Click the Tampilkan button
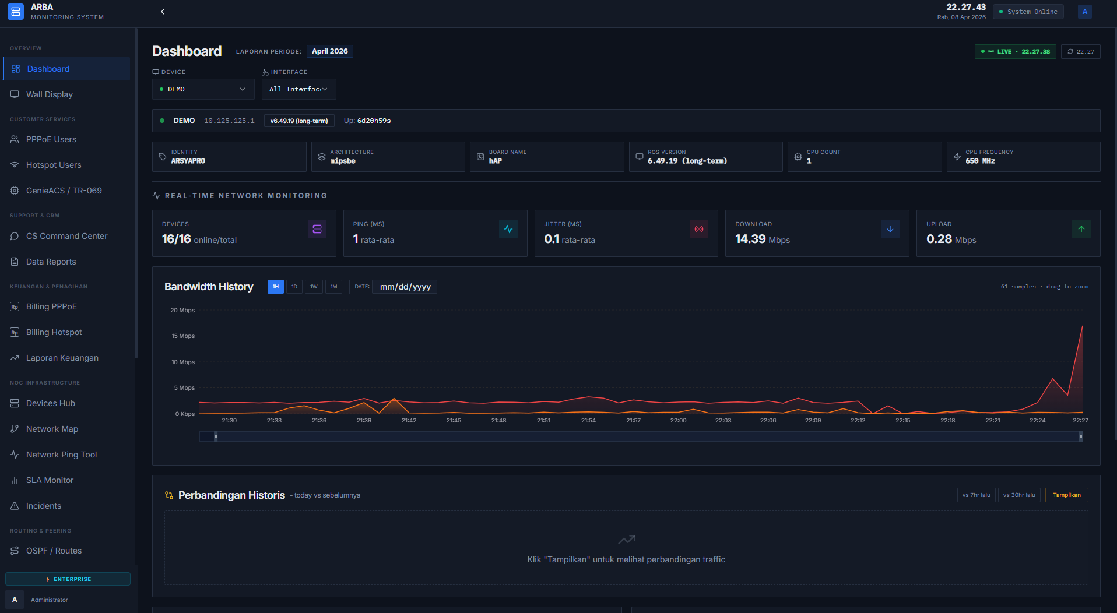Screen dimensions: 1117x613 [x=1066, y=495]
